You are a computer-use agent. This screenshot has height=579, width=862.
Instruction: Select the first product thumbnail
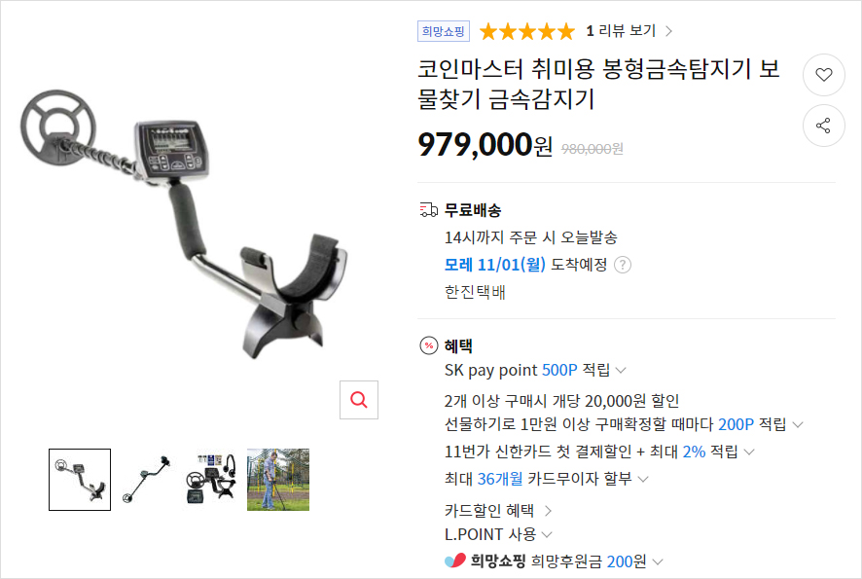pos(80,480)
